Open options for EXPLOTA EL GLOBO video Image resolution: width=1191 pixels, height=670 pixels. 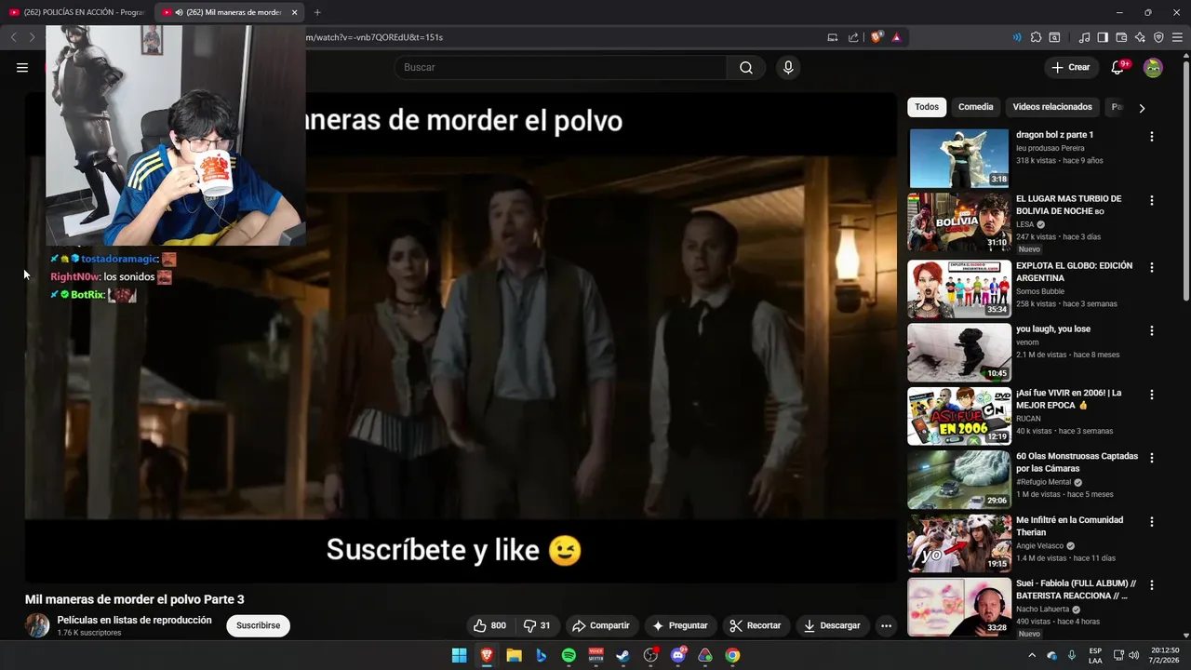point(1152,267)
